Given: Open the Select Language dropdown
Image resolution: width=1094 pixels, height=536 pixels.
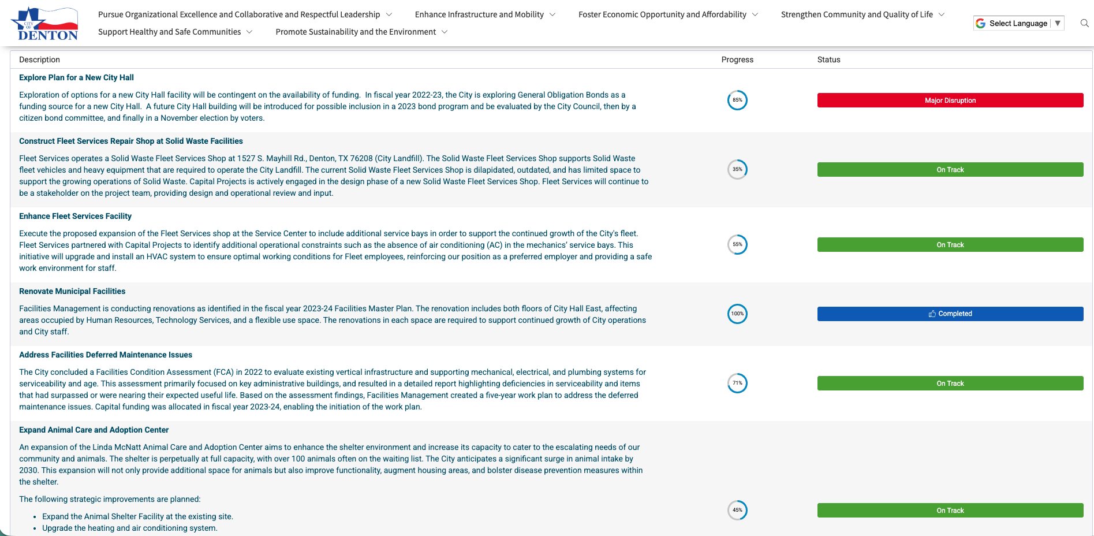Looking at the screenshot, I should tap(1019, 23).
